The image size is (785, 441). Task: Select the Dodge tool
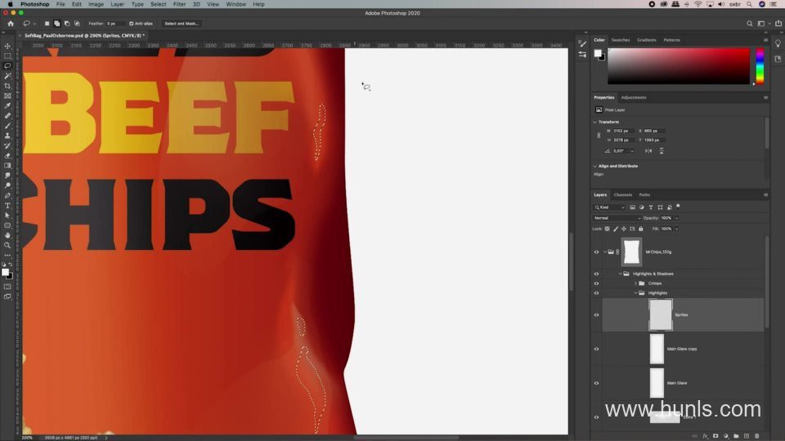(7, 186)
